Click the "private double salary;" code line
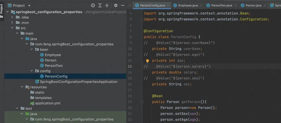281x123 pixels. pos(175,72)
